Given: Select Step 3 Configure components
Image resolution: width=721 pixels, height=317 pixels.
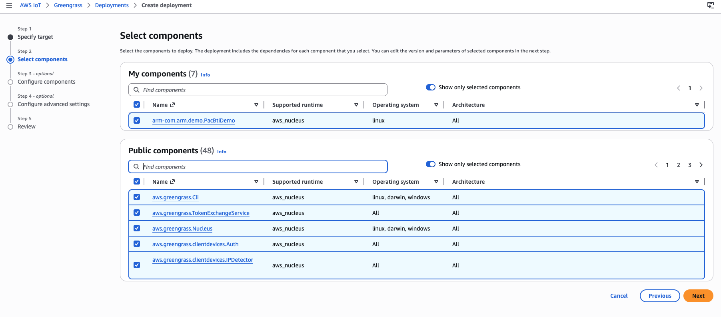Looking at the screenshot, I should [46, 82].
